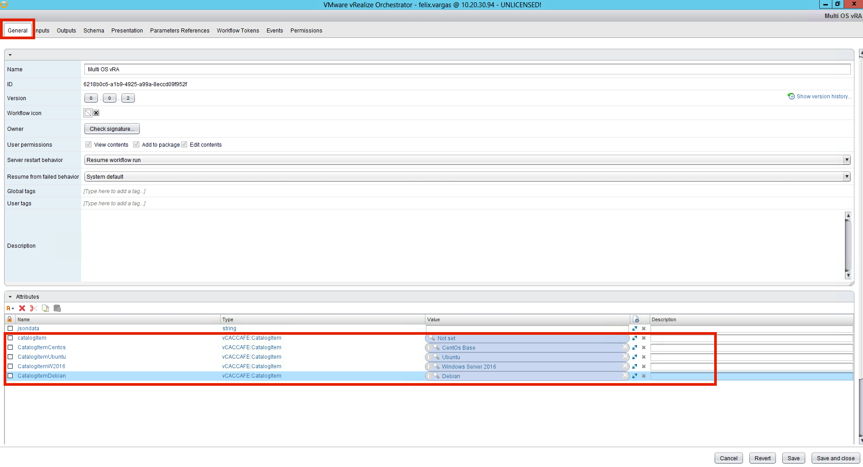This screenshot has height=467, width=863.
Task: Check the jsondata lock checkbox
Action: (10, 328)
